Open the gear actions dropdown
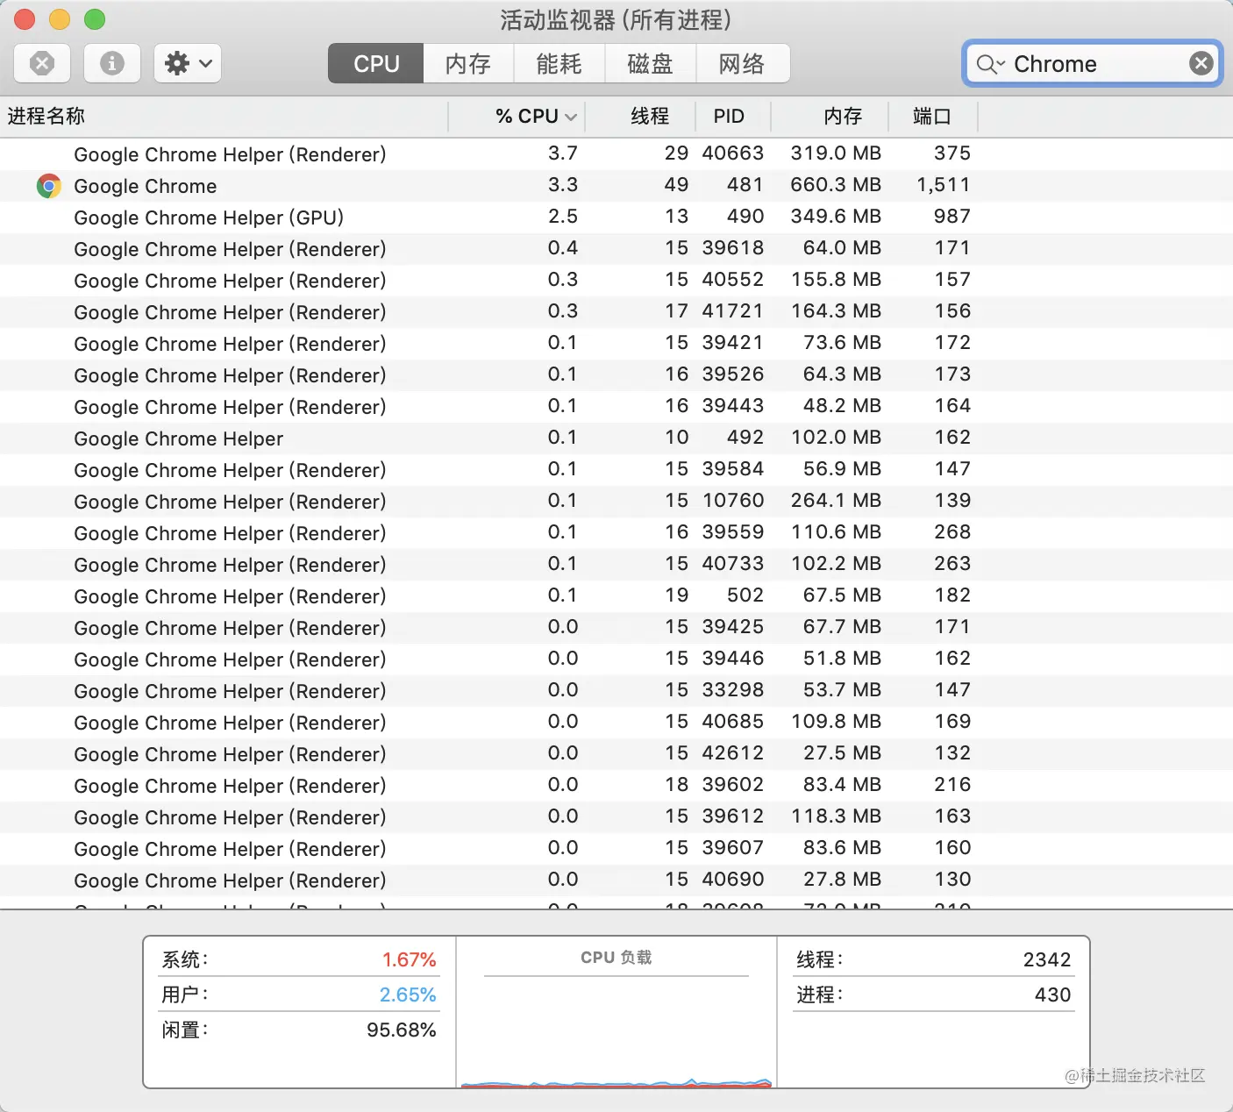Screen dimensions: 1233x1112 [x=188, y=63]
